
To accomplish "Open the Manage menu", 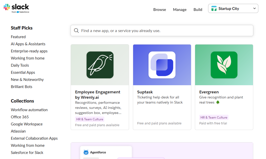I will click(180, 10).
